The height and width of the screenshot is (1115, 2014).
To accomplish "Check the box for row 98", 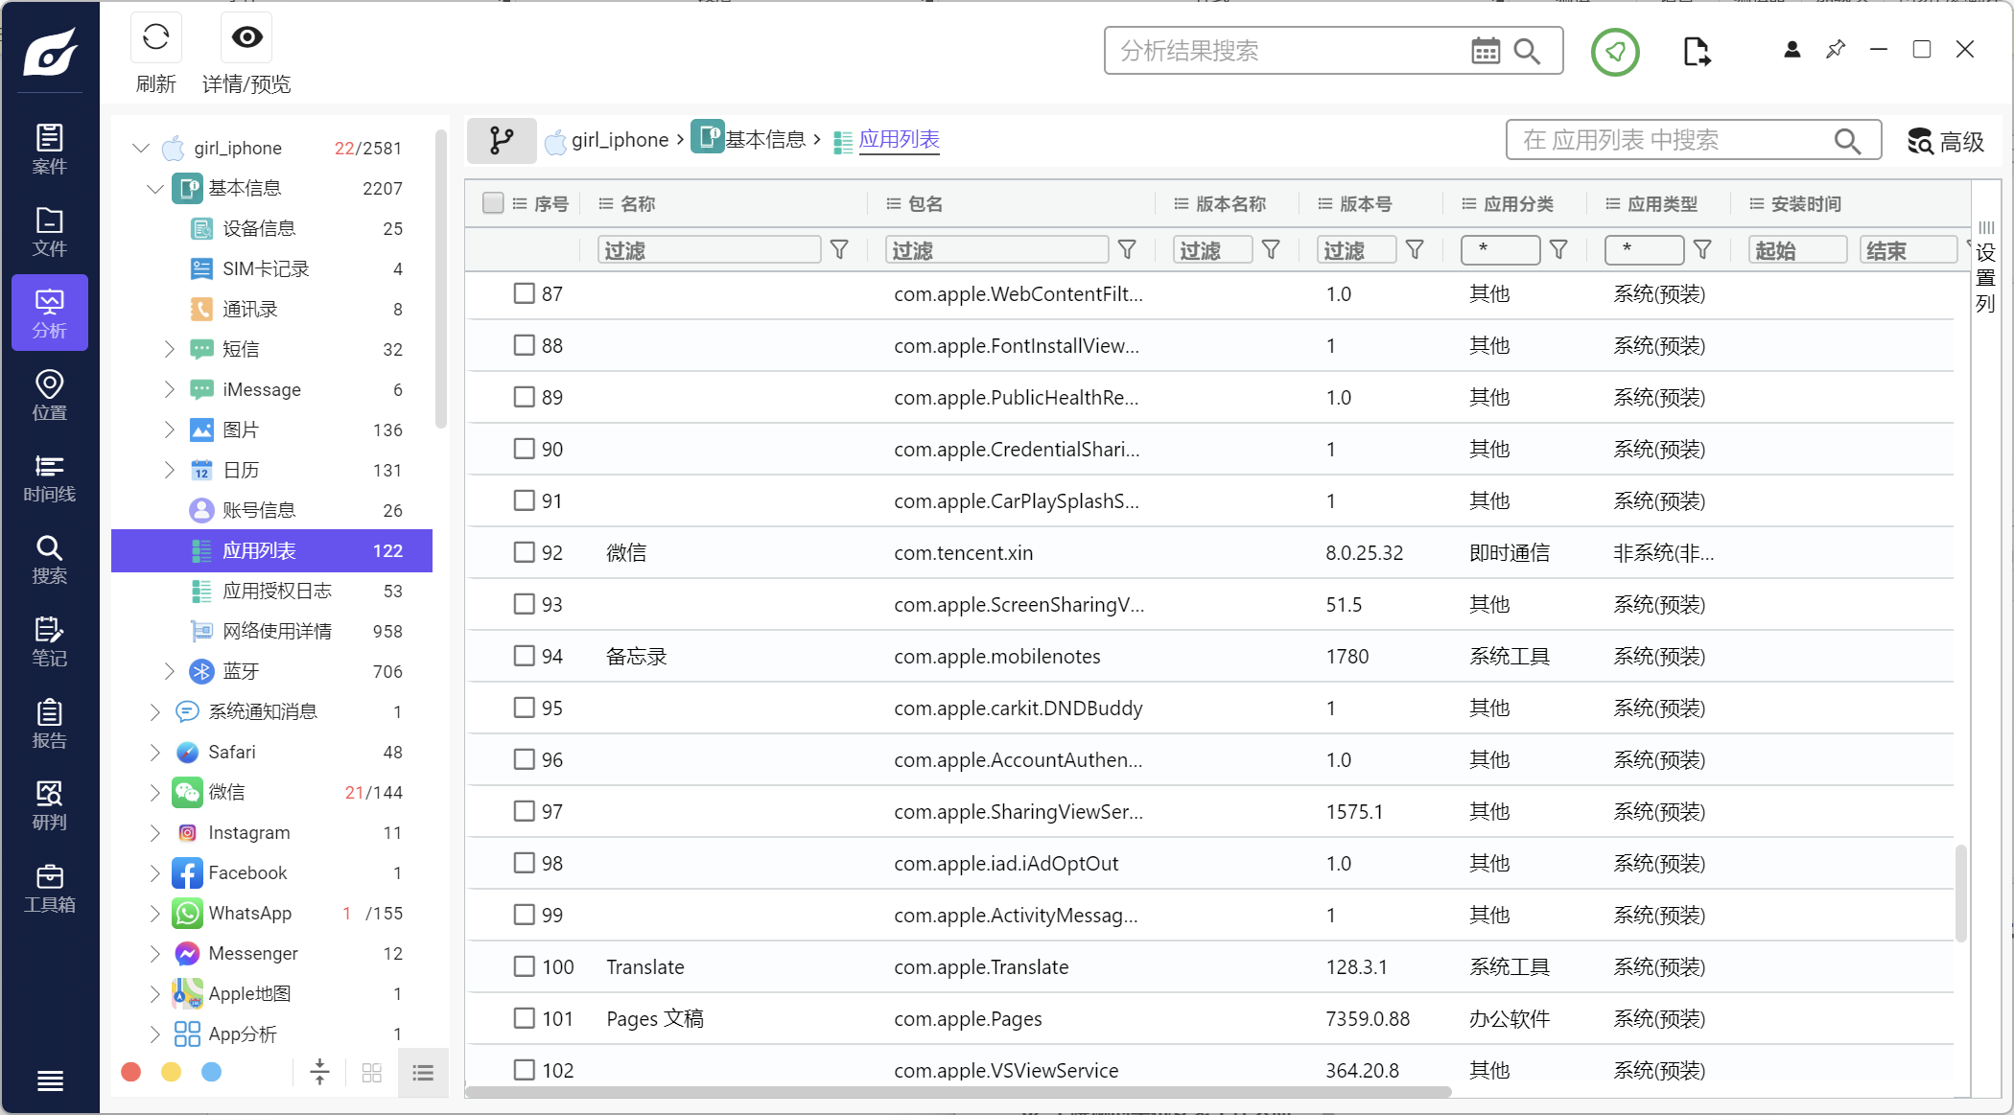I will pos(524,863).
